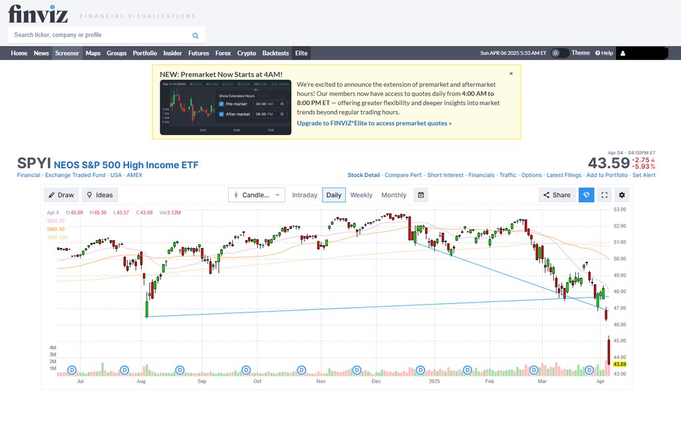The image size is (681, 425).
Task: Toggle the Pre-market checkbox in the promo image
Action: [221, 104]
